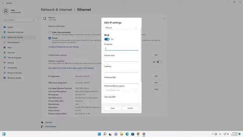Open the IP settings mode dropdown showing Manual
Image resolution: width=243 pixels, height=137 pixels.
point(121,28)
